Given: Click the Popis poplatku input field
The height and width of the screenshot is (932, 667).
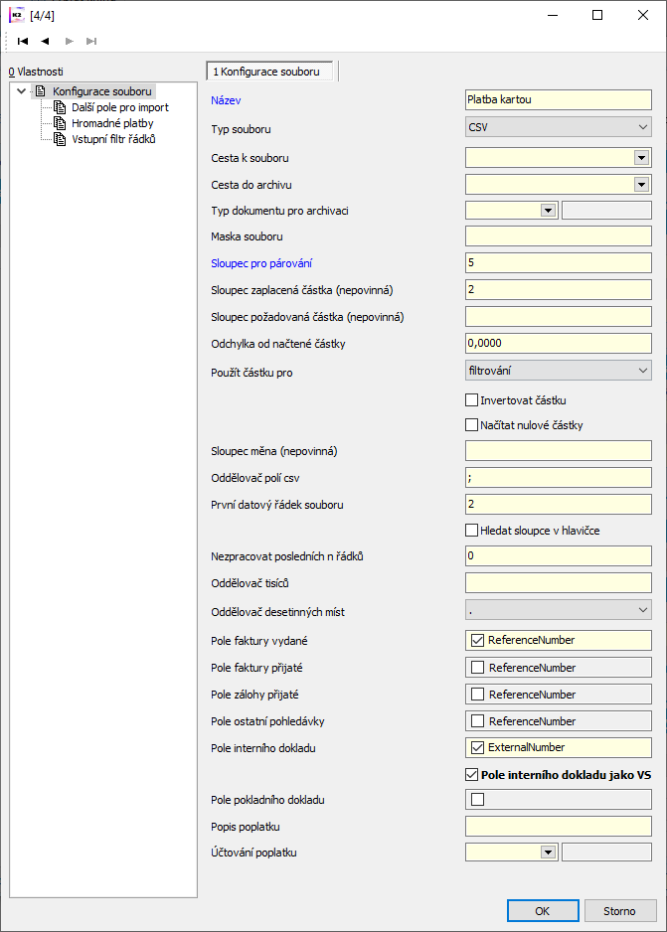Looking at the screenshot, I should point(559,827).
